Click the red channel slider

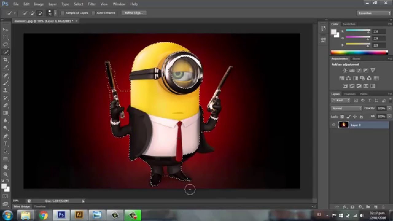click(358, 31)
